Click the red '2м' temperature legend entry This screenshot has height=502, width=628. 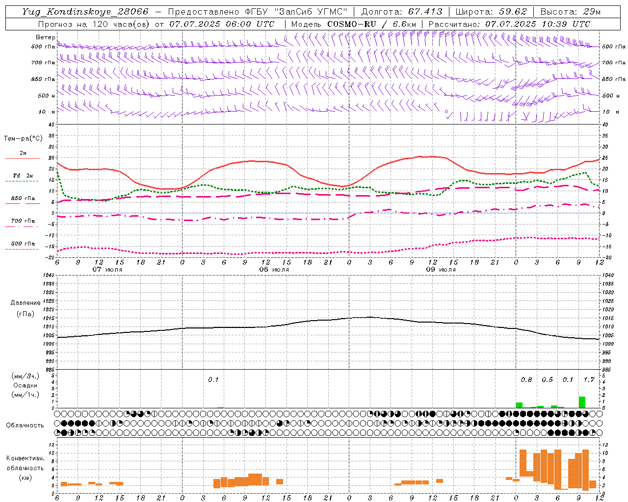pyautogui.click(x=23, y=153)
